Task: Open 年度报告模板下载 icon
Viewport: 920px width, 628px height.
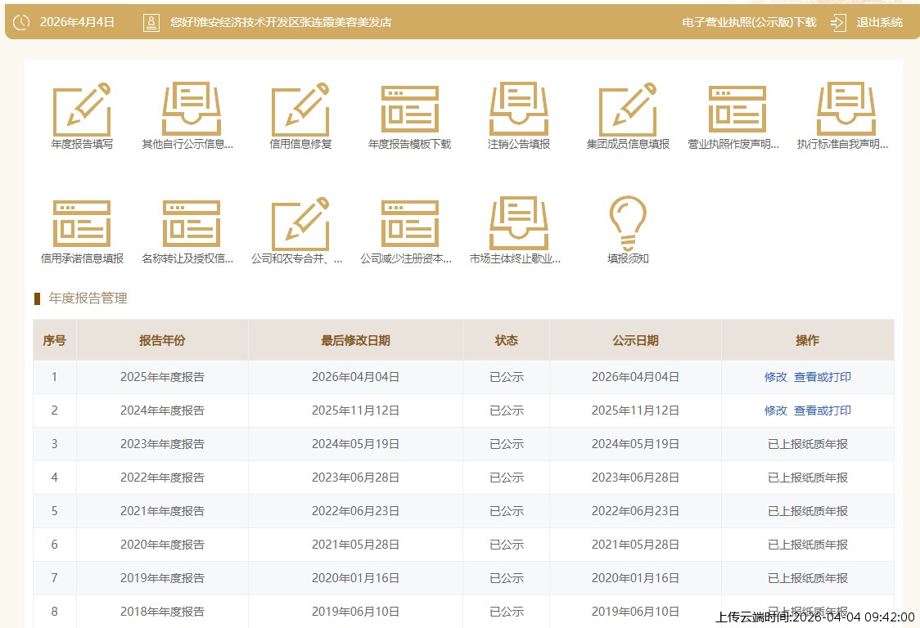Action: [409, 110]
